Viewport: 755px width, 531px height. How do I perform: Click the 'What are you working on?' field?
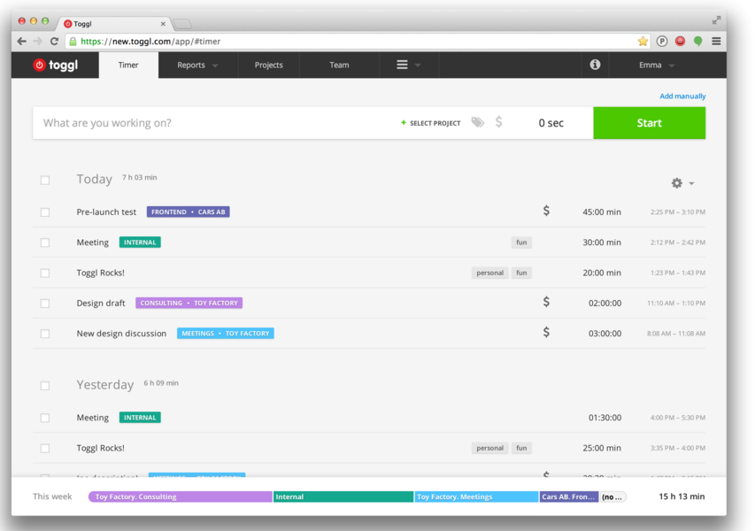click(x=214, y=123)
